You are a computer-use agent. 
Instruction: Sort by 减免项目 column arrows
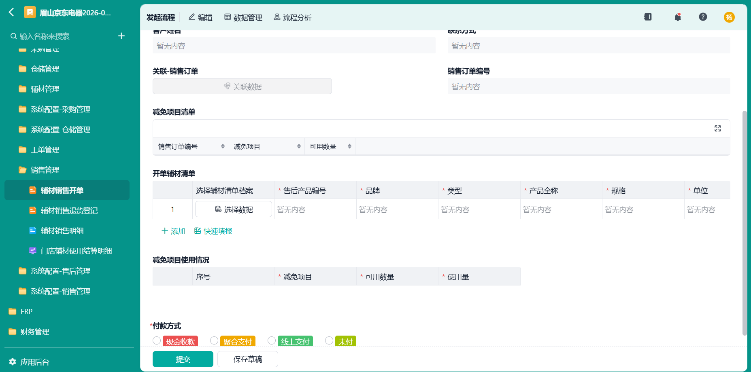(x=299, y=146)
